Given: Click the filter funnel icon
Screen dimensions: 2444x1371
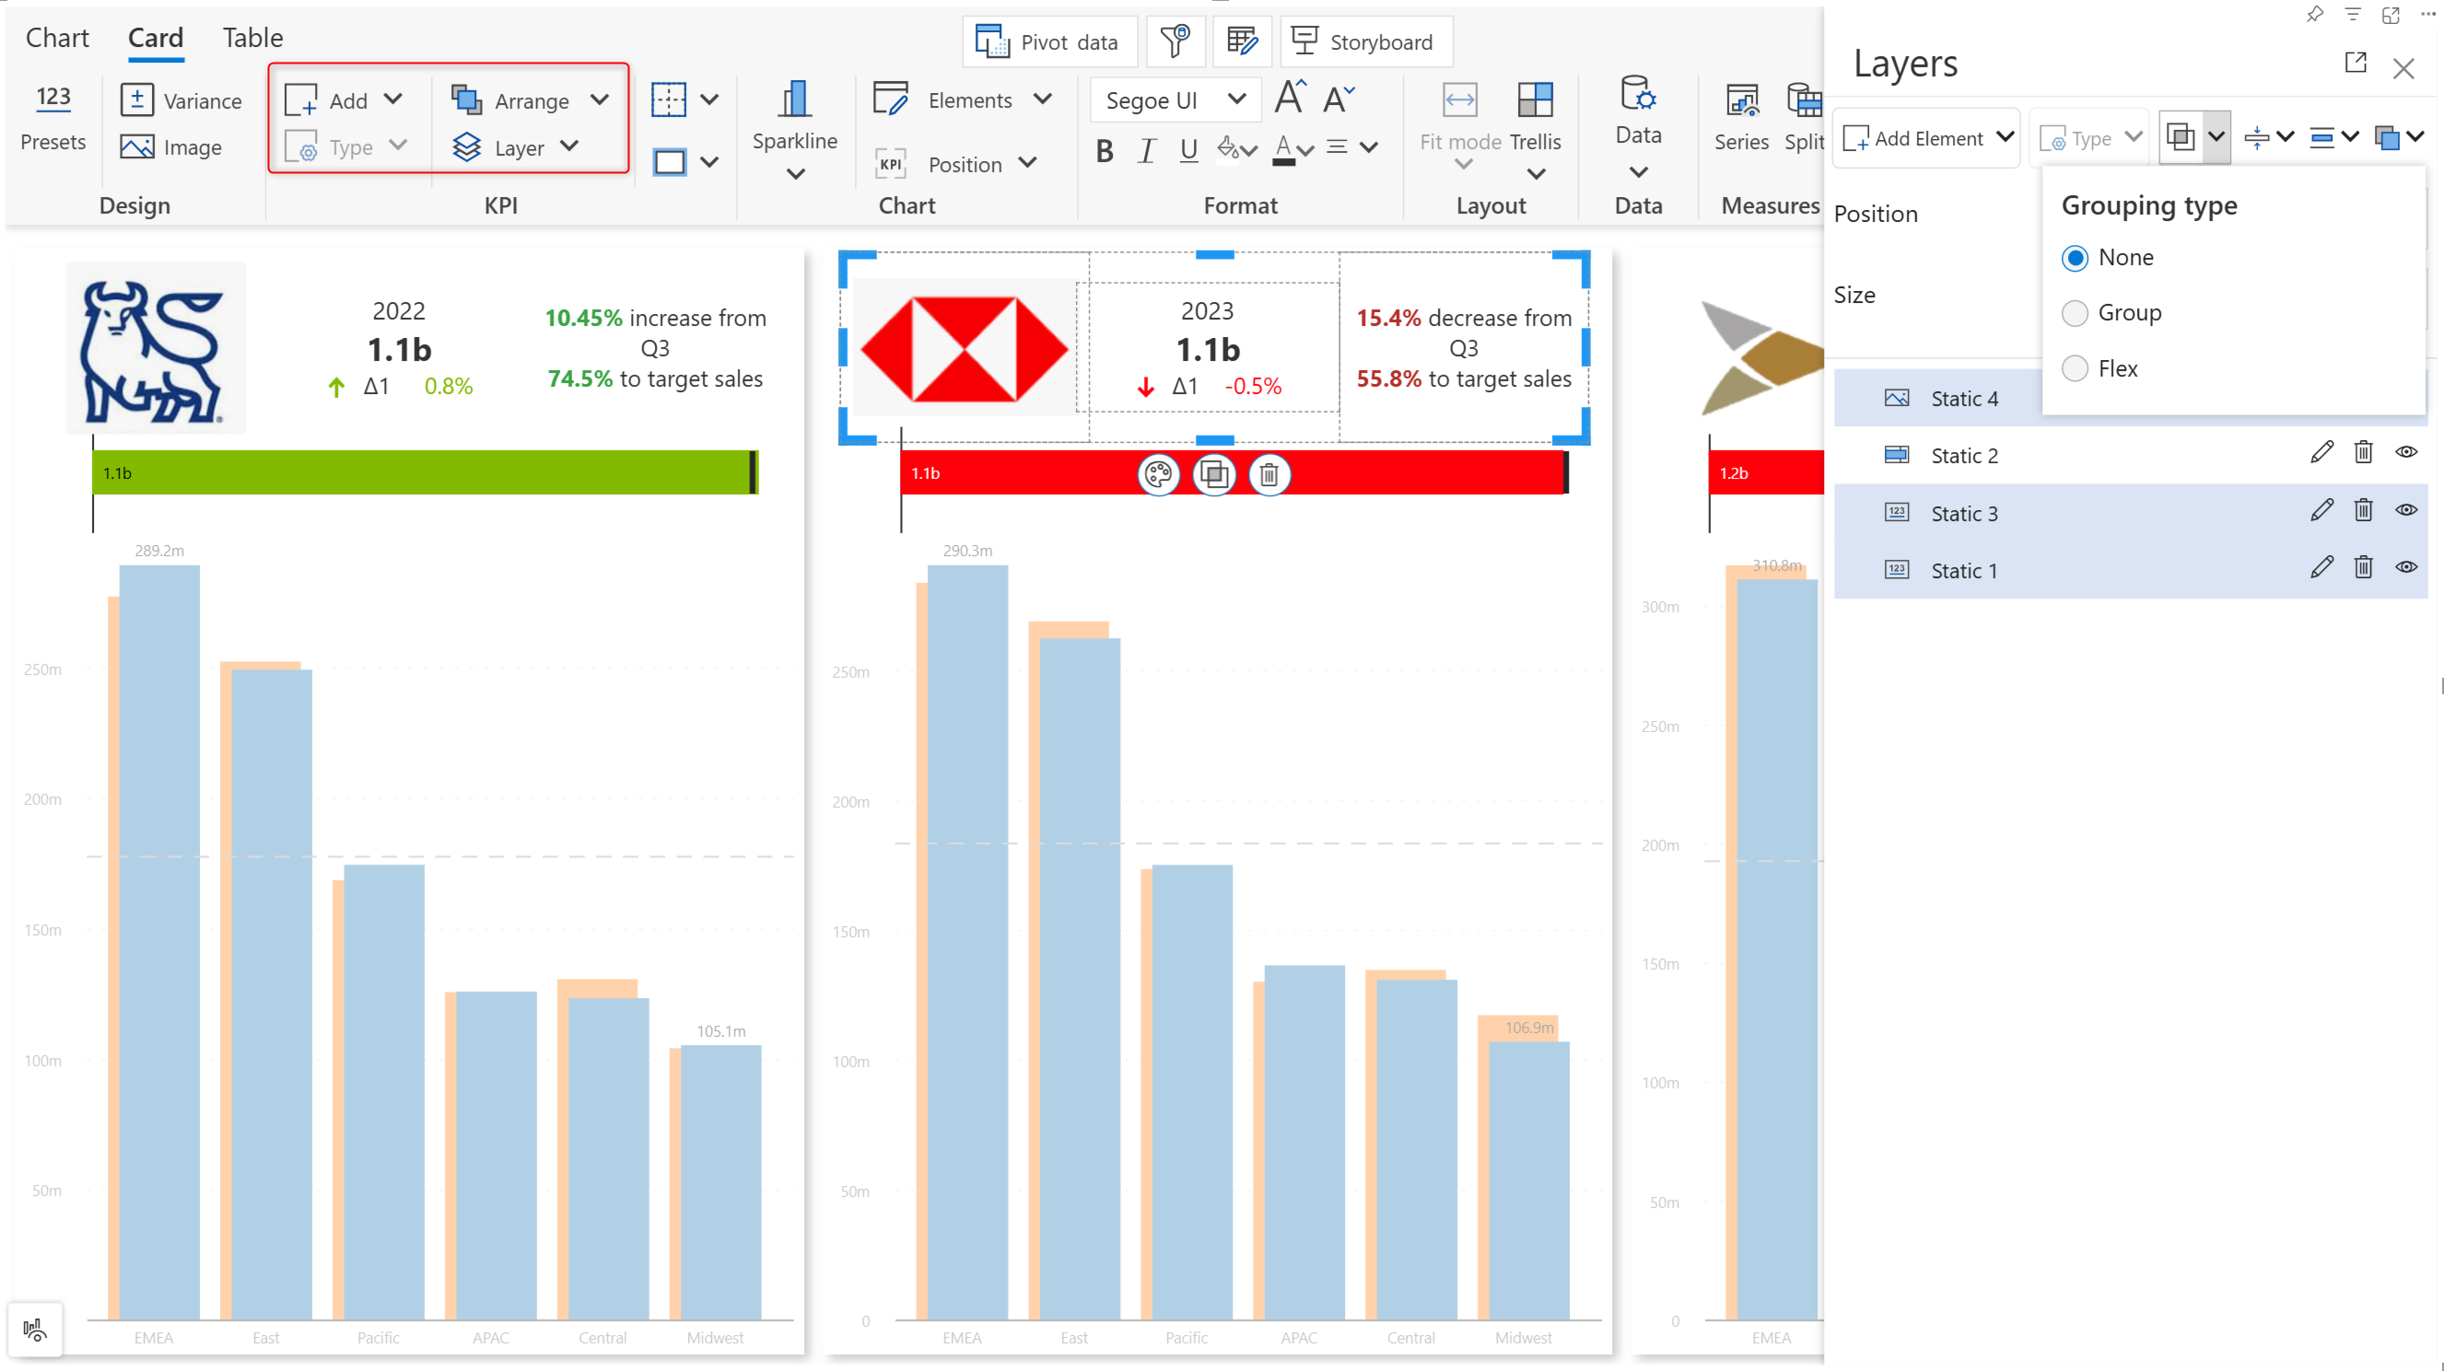Looking at the screenshot, I should (x=1175, y=41).
